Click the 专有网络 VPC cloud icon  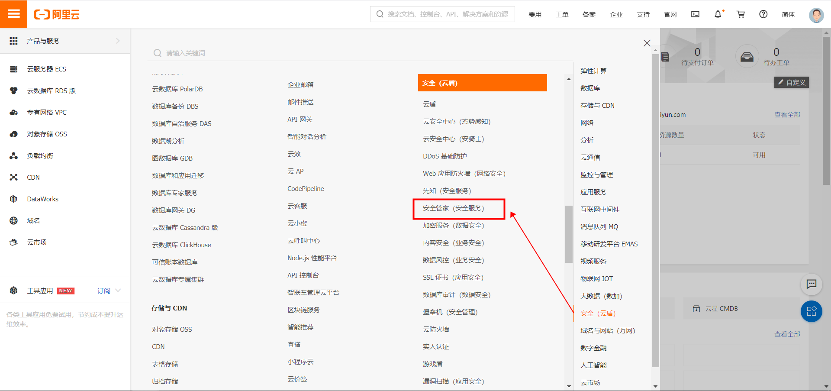click(x=14, y=112)
